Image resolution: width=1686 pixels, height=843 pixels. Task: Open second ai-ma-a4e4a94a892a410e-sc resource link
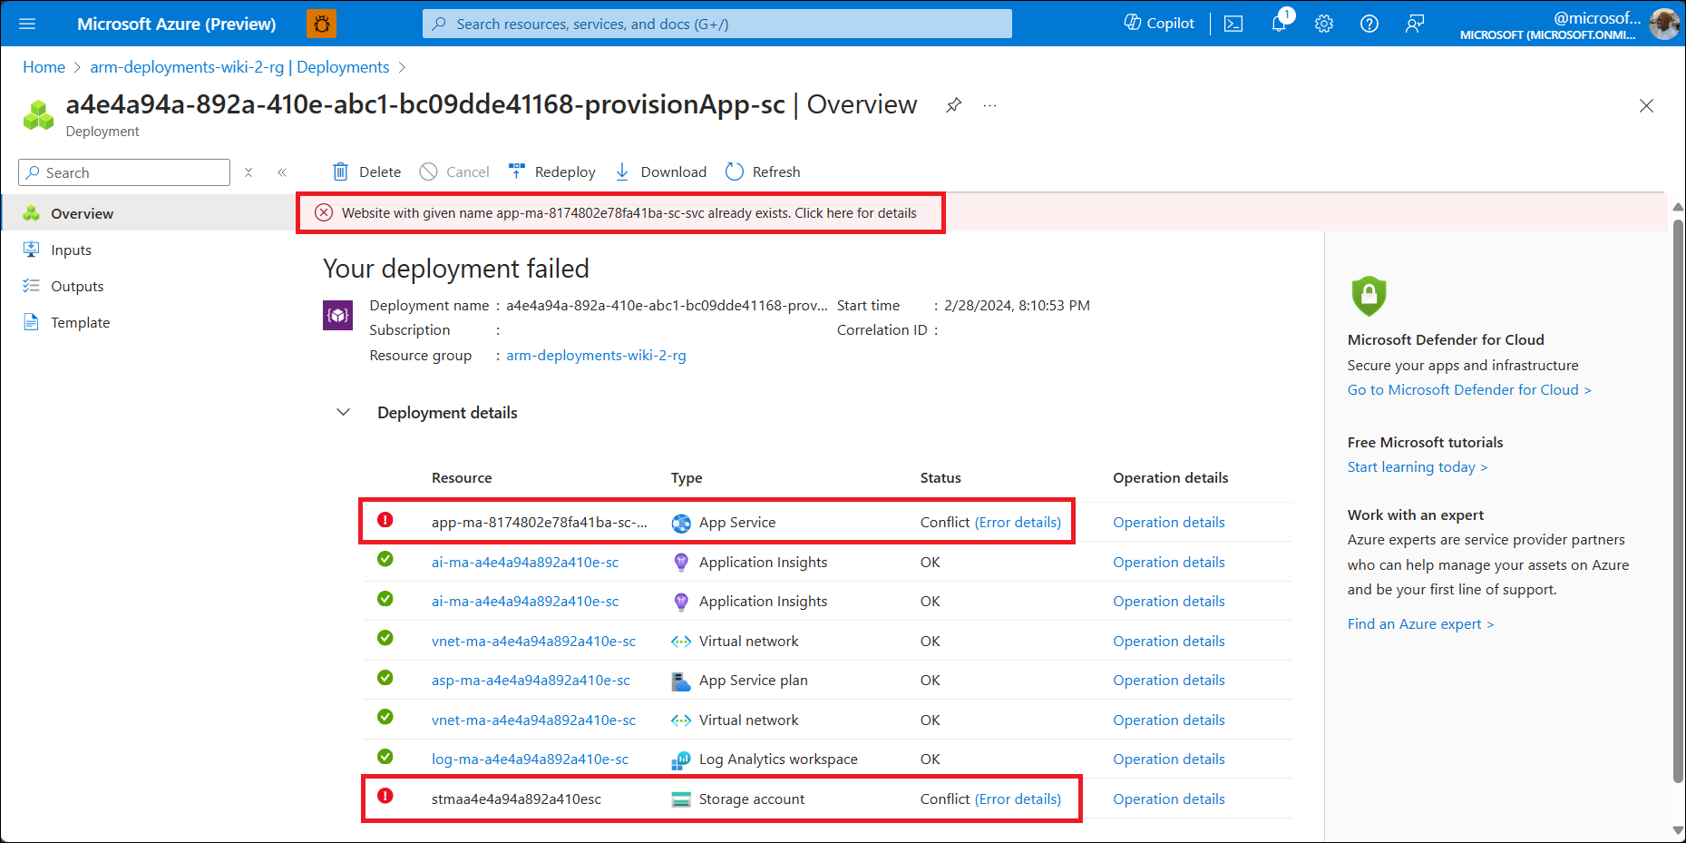tap(525, 602)
